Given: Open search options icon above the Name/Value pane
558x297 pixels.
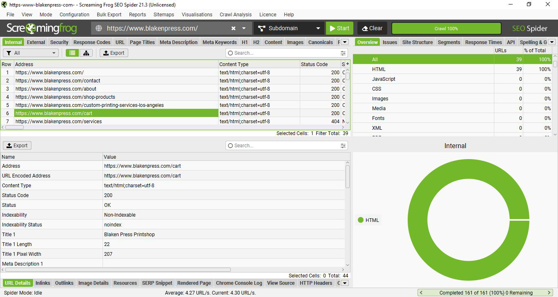Looking at the screenshot, I should point(343,146).
